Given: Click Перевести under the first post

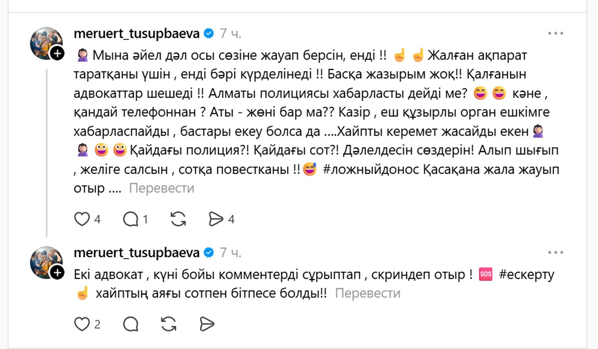Looking at the screenshot, I should [x=161, y=188].
